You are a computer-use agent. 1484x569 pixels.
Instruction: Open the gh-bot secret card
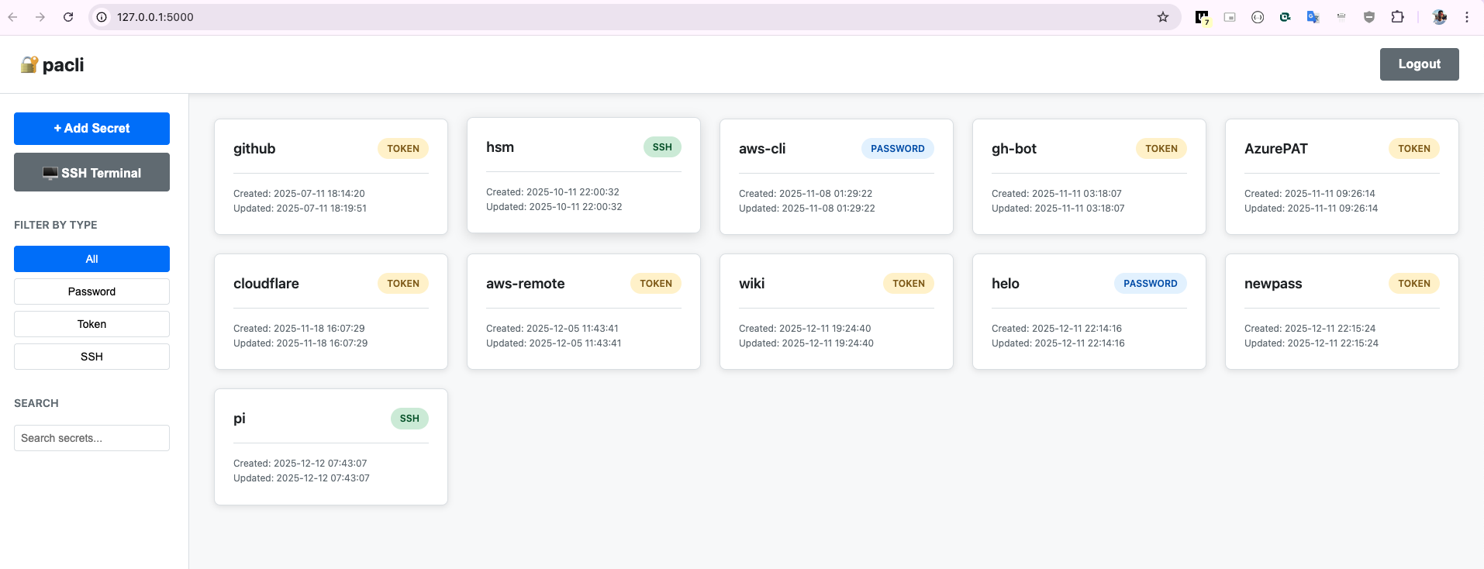coord(1089,177)
